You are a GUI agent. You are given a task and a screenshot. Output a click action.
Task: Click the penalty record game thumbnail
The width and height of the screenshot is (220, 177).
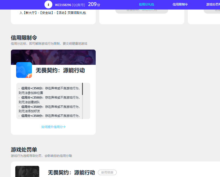click(x=27, y=172)
